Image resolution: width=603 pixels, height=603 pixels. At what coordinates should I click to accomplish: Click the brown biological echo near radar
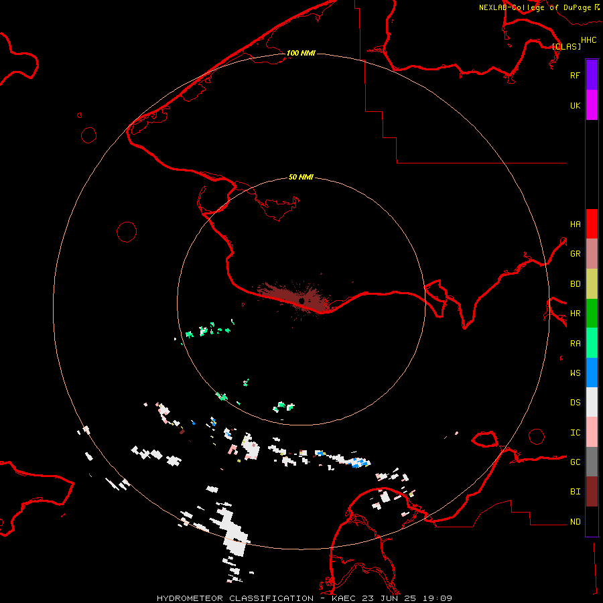(x=294, y=297)
